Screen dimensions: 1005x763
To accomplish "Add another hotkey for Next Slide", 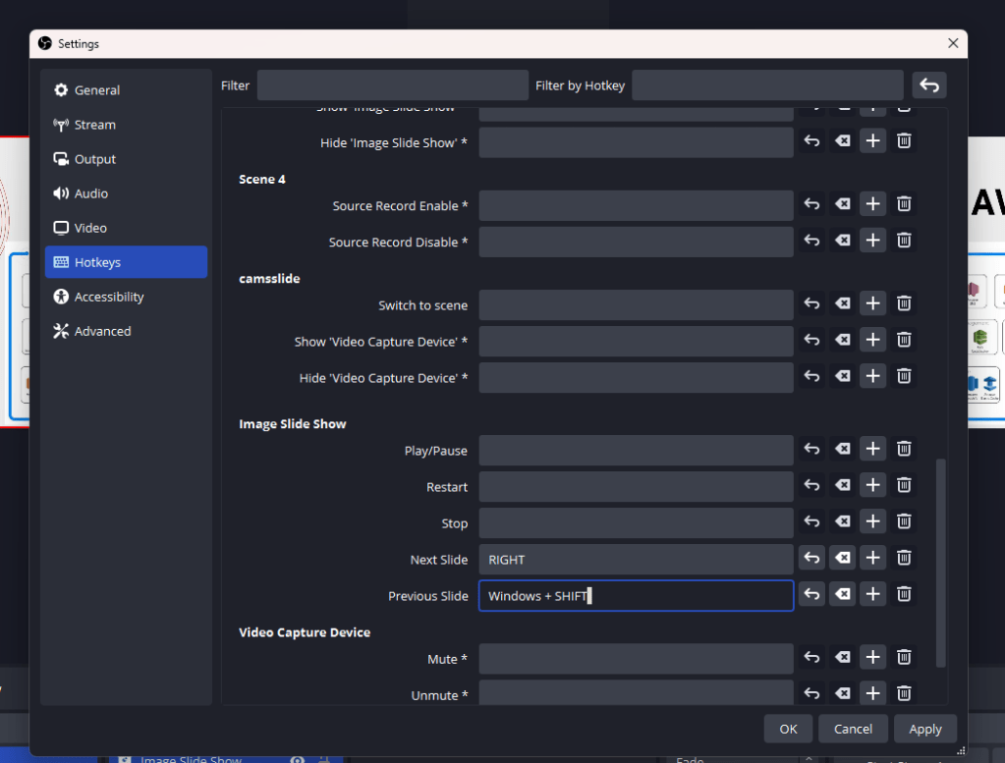I will click(872, 558).
